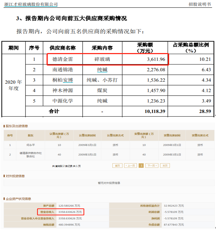
Task: Select amount 3,611.96
Action: click(156, 59)
